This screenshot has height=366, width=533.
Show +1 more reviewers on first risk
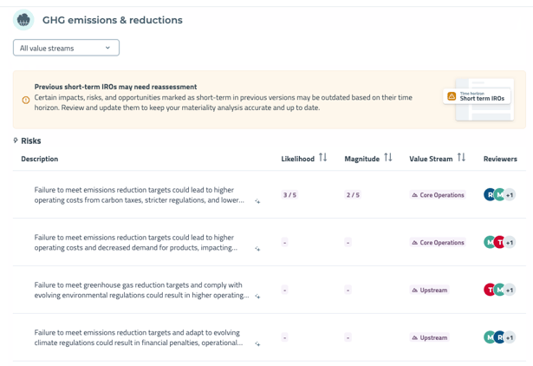510,195
